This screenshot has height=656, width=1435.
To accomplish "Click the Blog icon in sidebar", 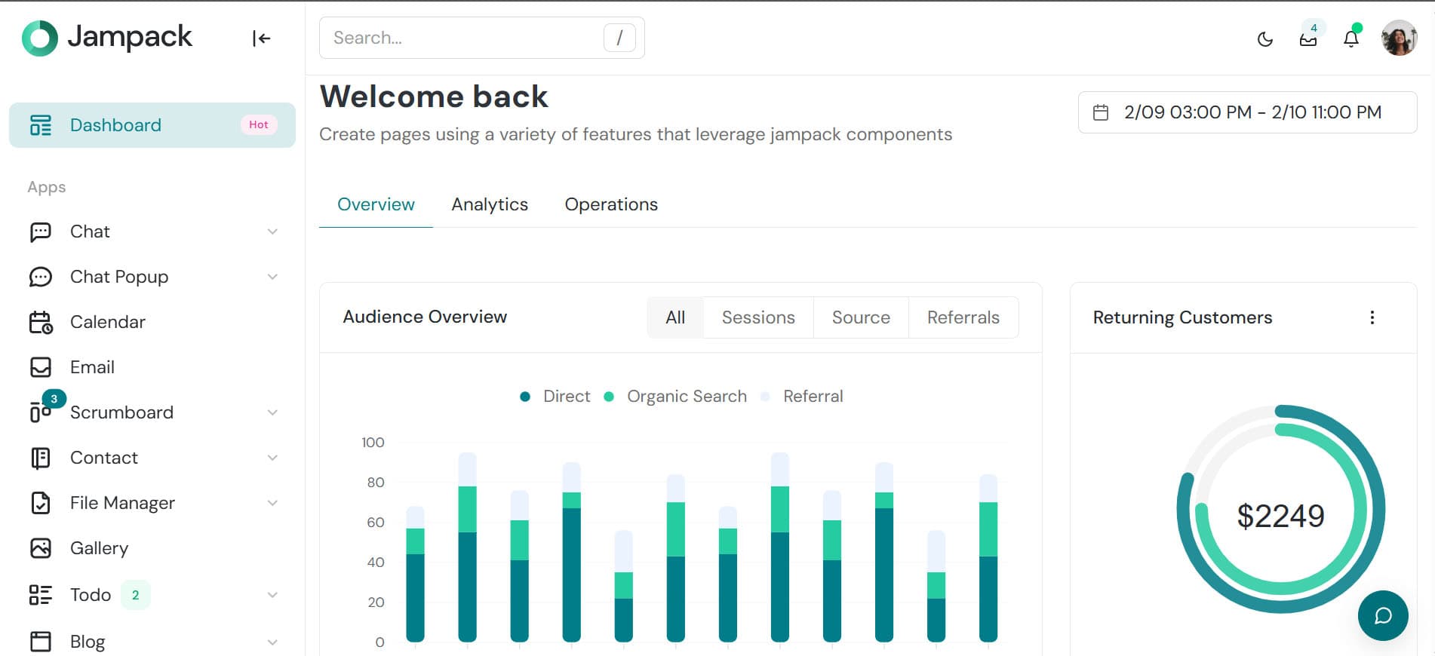I will (41, 642).
